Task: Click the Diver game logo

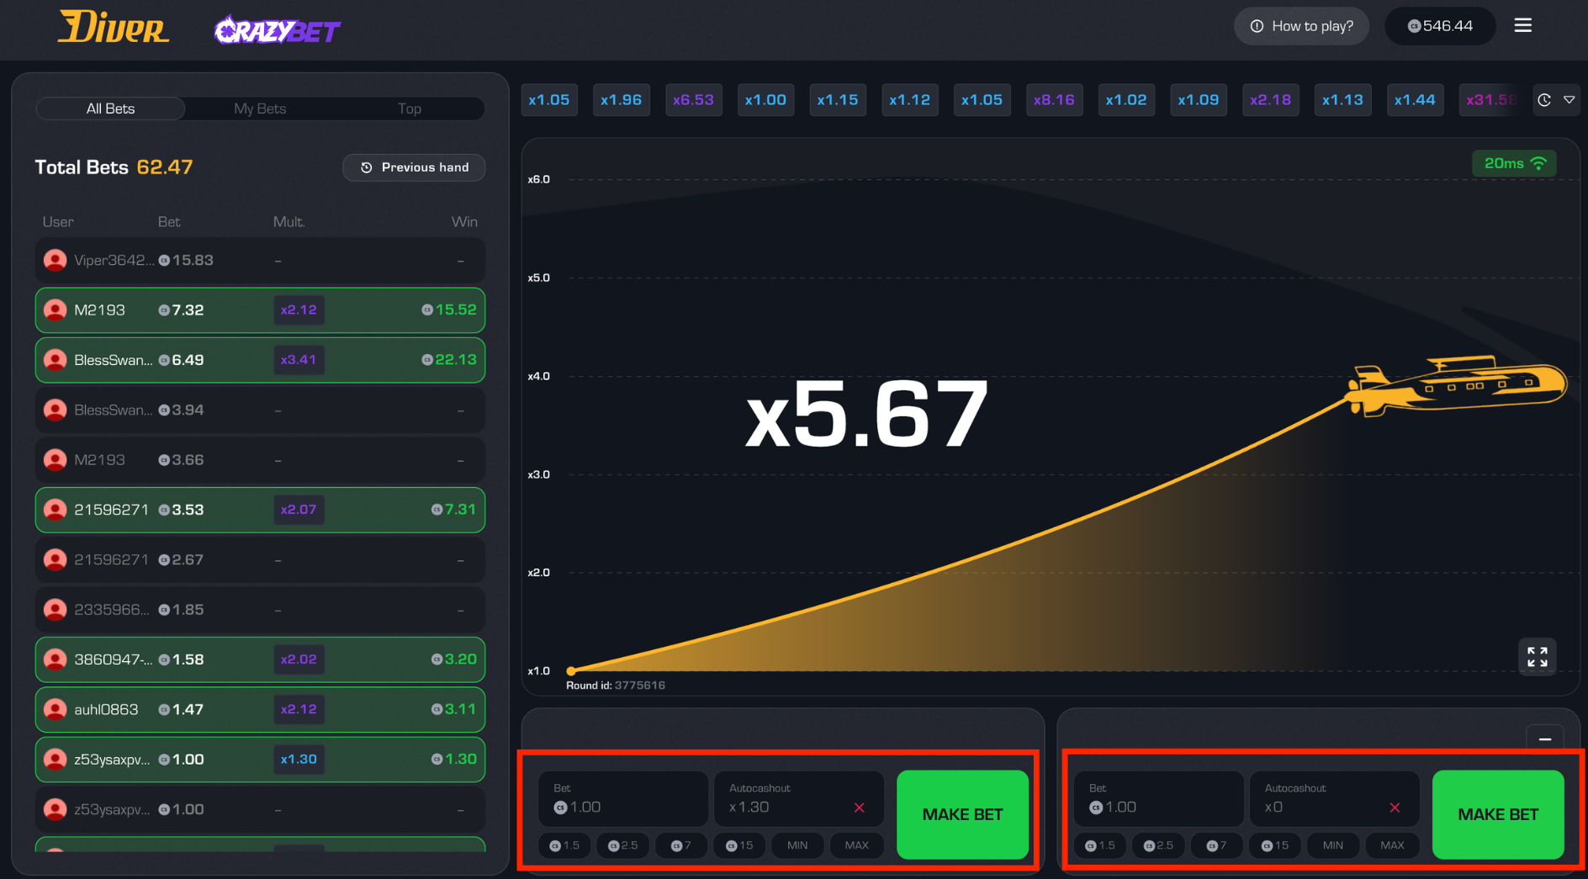Action: pos(113,28)
